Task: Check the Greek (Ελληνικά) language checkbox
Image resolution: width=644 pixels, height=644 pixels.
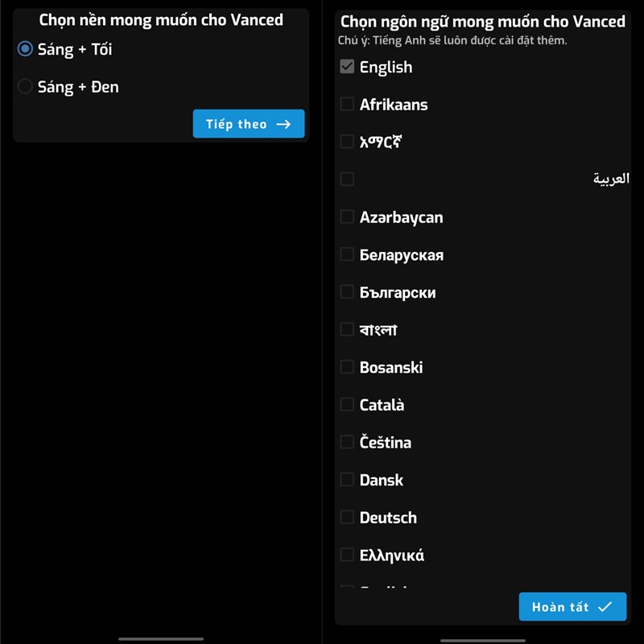Action: pyautogui.click(x=347, y=555)
